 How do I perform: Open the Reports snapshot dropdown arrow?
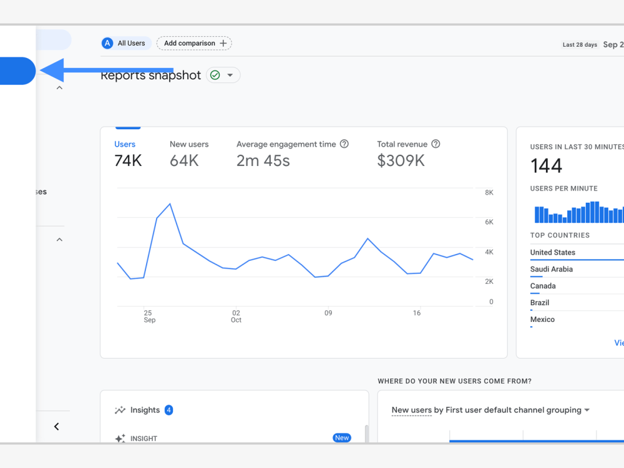(x=230, y=75)
